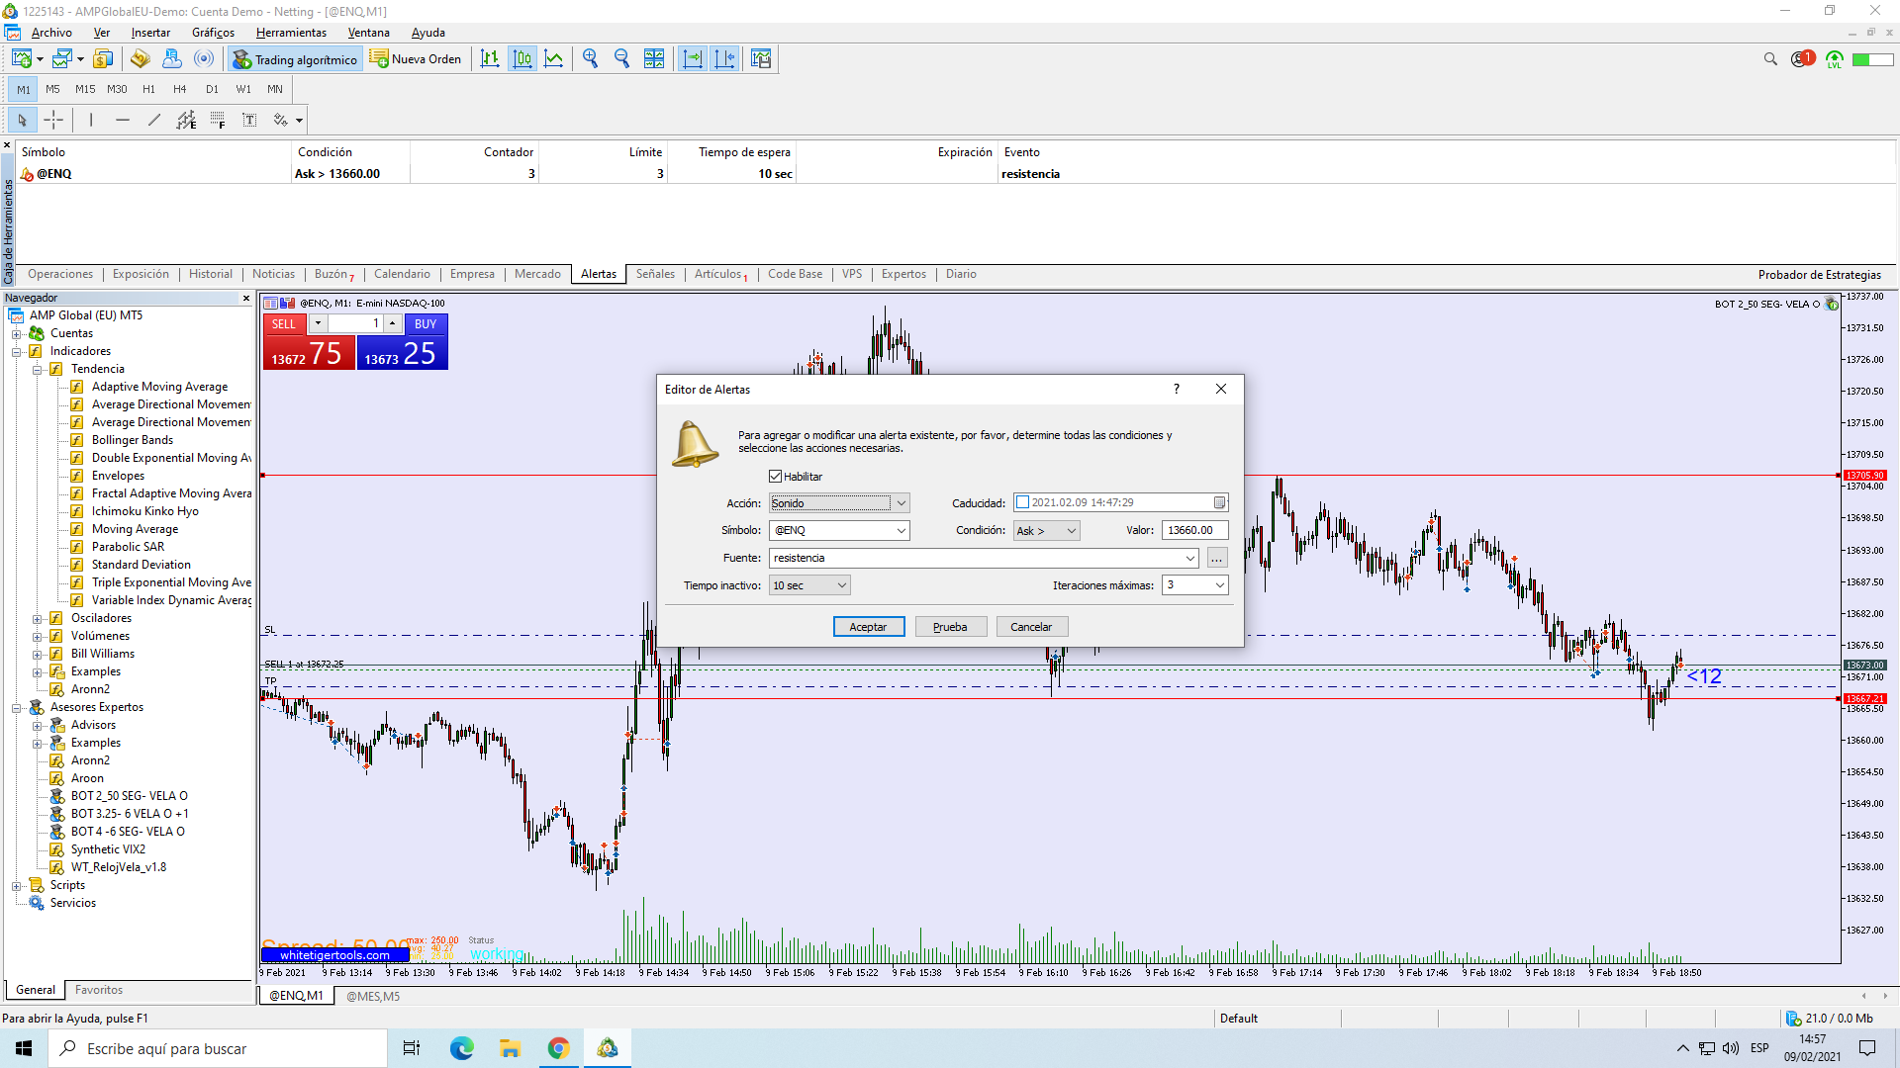Click the Nueva Orden toolbar icon
The image size is (1900, 1068).
pos(416,59)
